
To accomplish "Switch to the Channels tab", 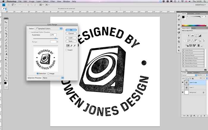I will point(196,73).
